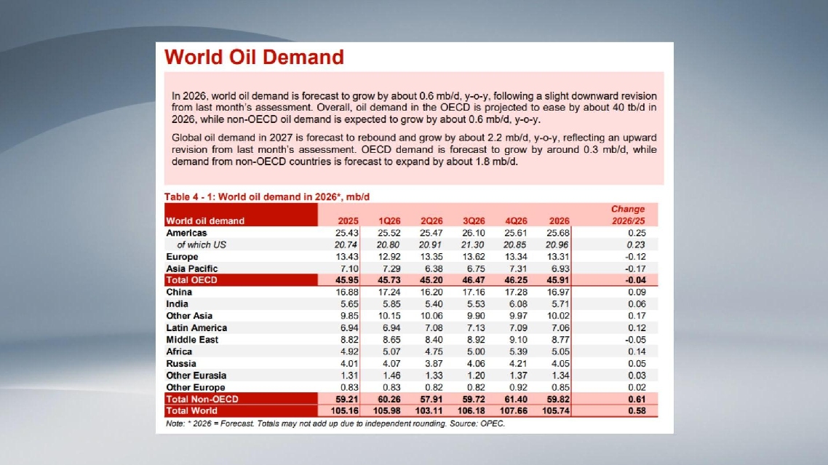Screen dimensions: 828x465
Task: Select the 'Other Asia' row label
Action: pos(189,316)
